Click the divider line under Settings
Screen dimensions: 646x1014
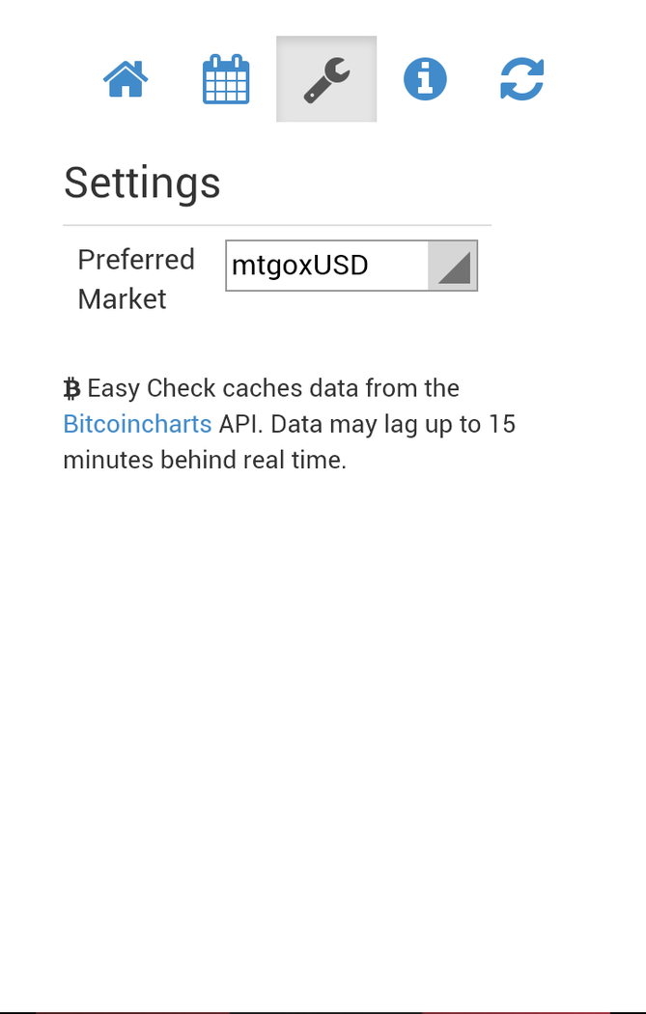coord(277,225)
